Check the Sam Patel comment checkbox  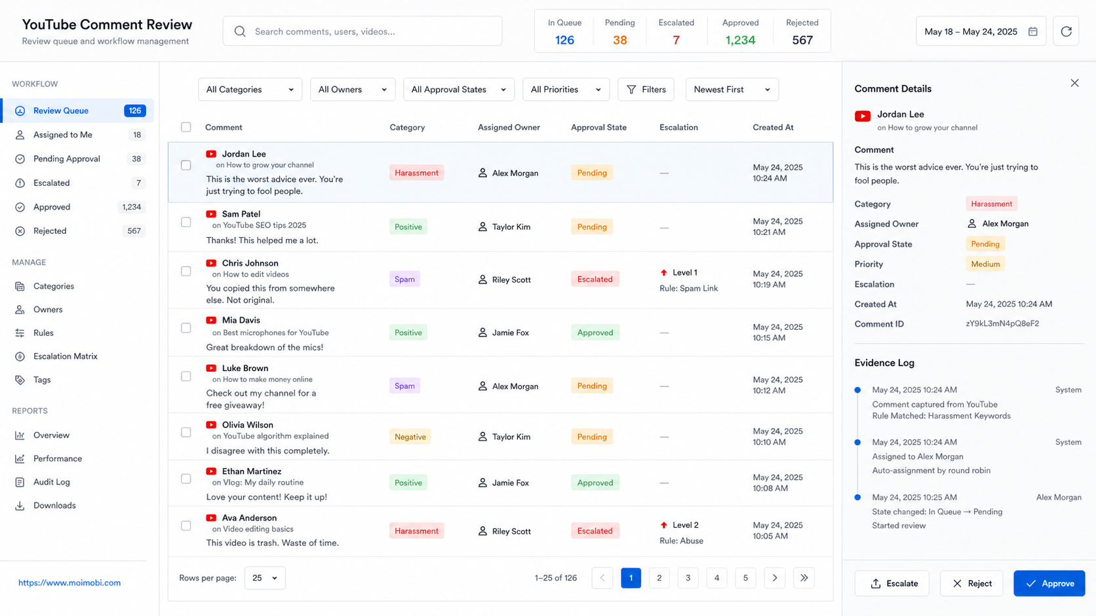pyautogui.click(x=186, y=222)
